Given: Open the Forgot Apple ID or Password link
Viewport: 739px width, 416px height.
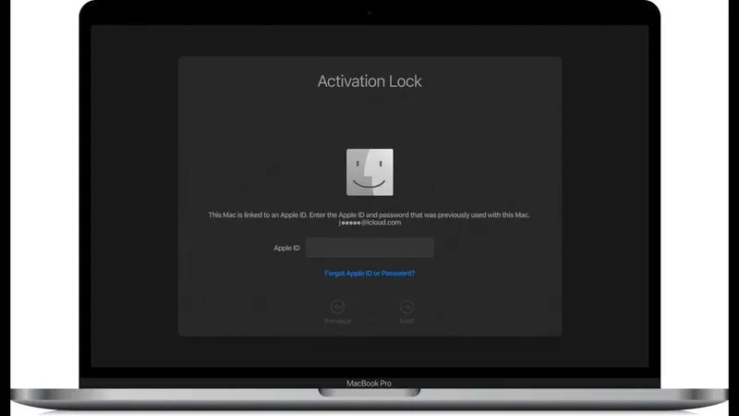Looking at the screenshot, I should [x=369, y=273].
